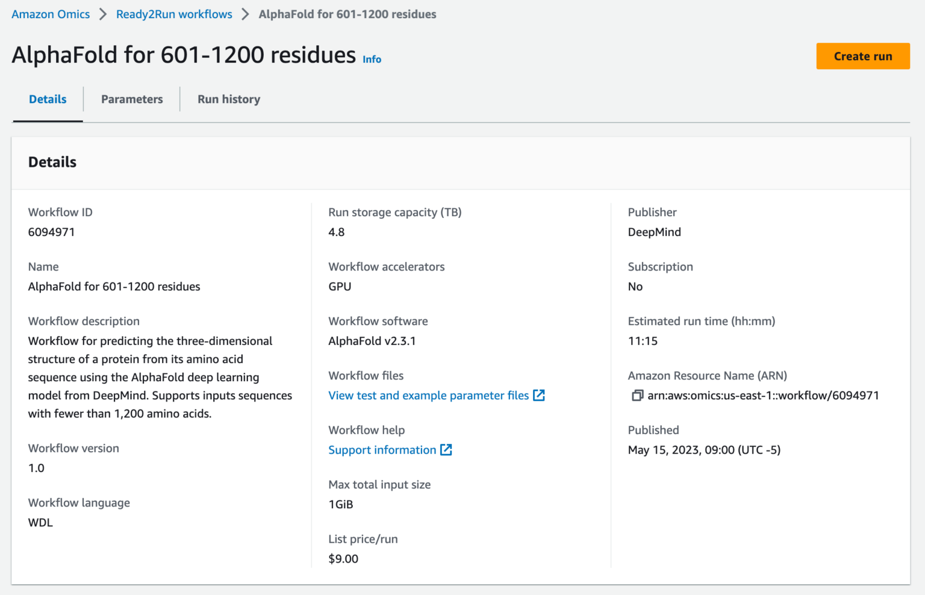
Task: Open the Run history tab
Action: [229, 99]
